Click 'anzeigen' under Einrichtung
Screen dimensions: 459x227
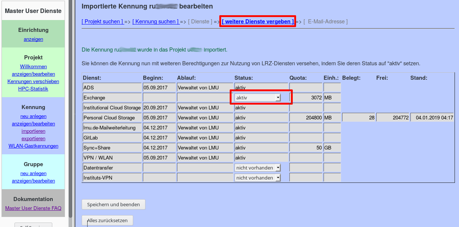tap(33, 39)
